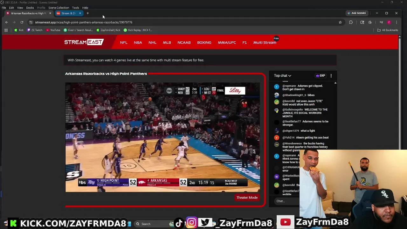The height and width of the screenshot is (229, 407).
Task: Open the NHL section
Action: pyautogui.click(x=152, y=43)
